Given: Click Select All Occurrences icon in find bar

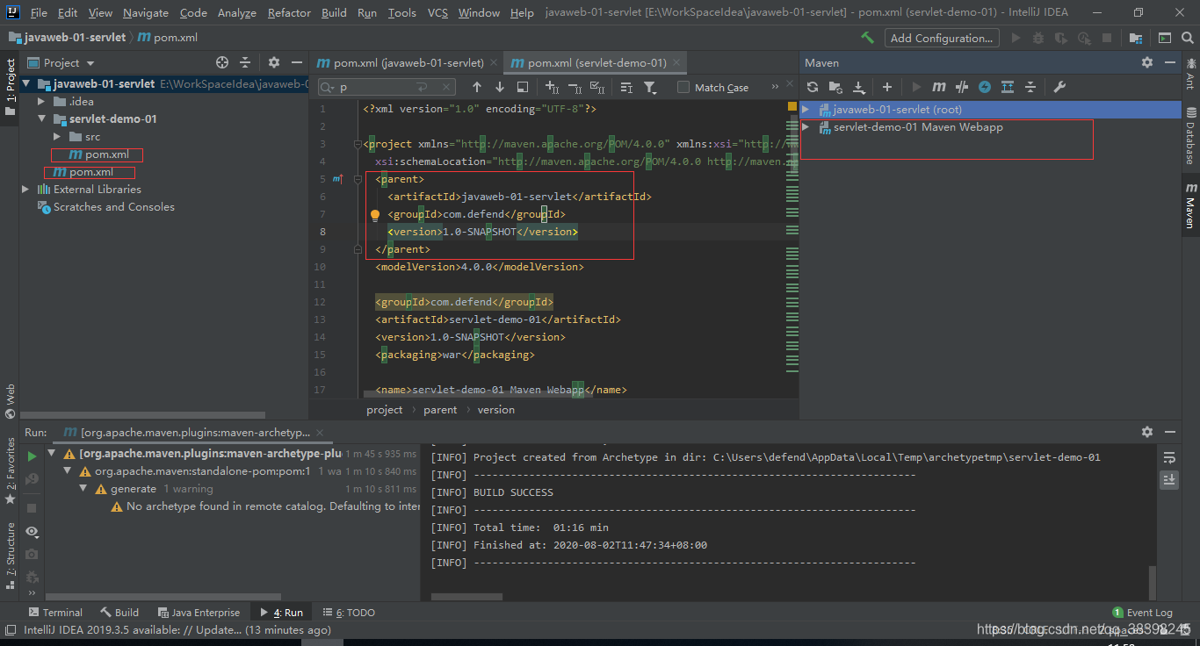Looking at the screenshot, I should tap(597, 87).
